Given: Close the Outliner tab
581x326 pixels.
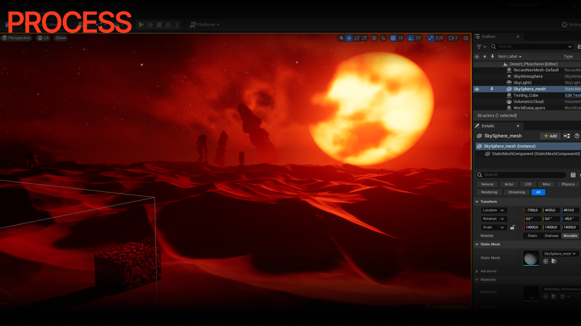Looking at the screenshot, I should pos(518,37).
